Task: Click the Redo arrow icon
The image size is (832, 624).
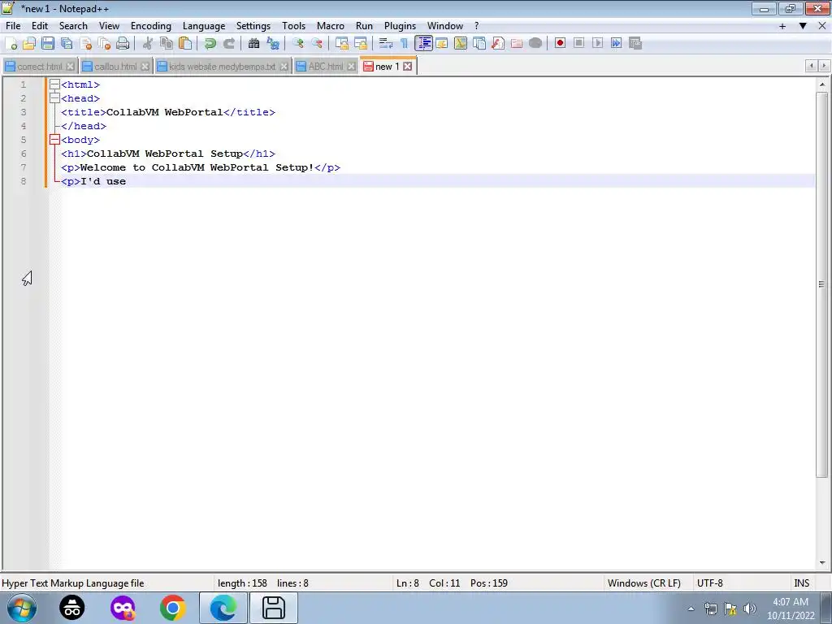Action: point(228,44)
